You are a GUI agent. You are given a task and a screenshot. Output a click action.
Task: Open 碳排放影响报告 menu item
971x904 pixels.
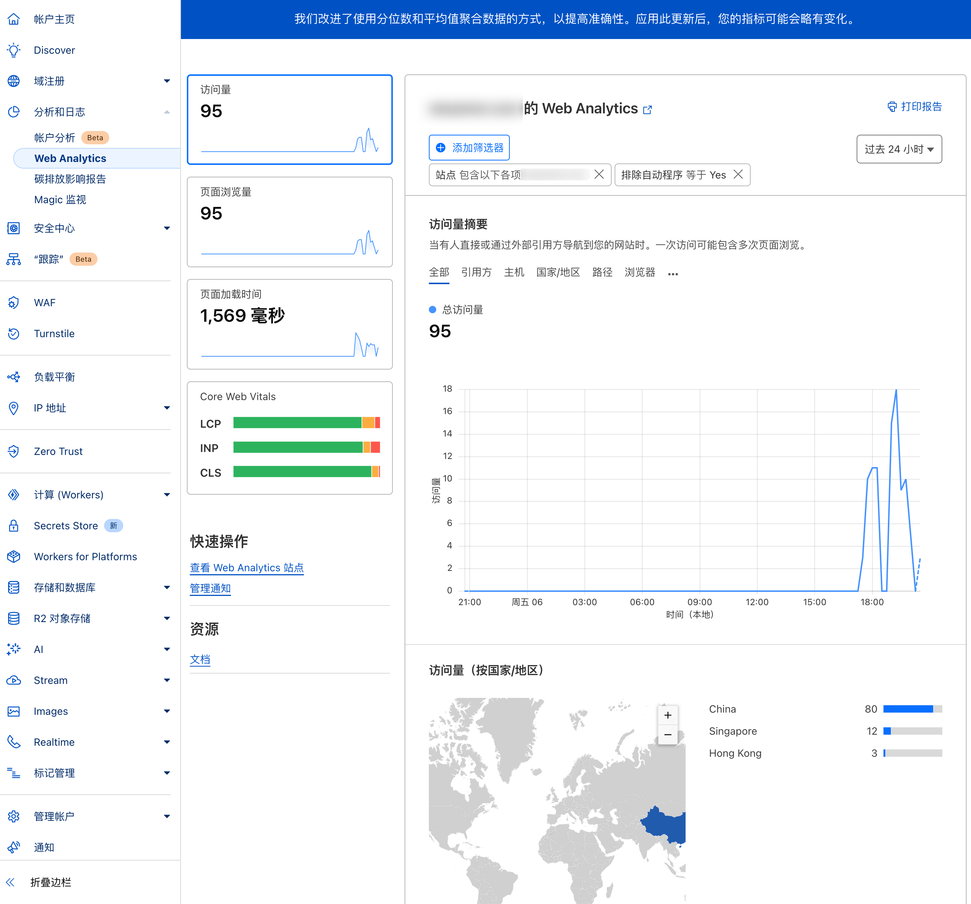[70, 179]
